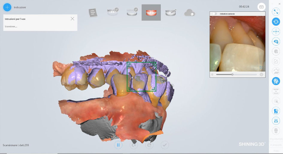Click the camera live preview thumbnail
The height and width of the screenshot is (154, 283).
point(237,44)
